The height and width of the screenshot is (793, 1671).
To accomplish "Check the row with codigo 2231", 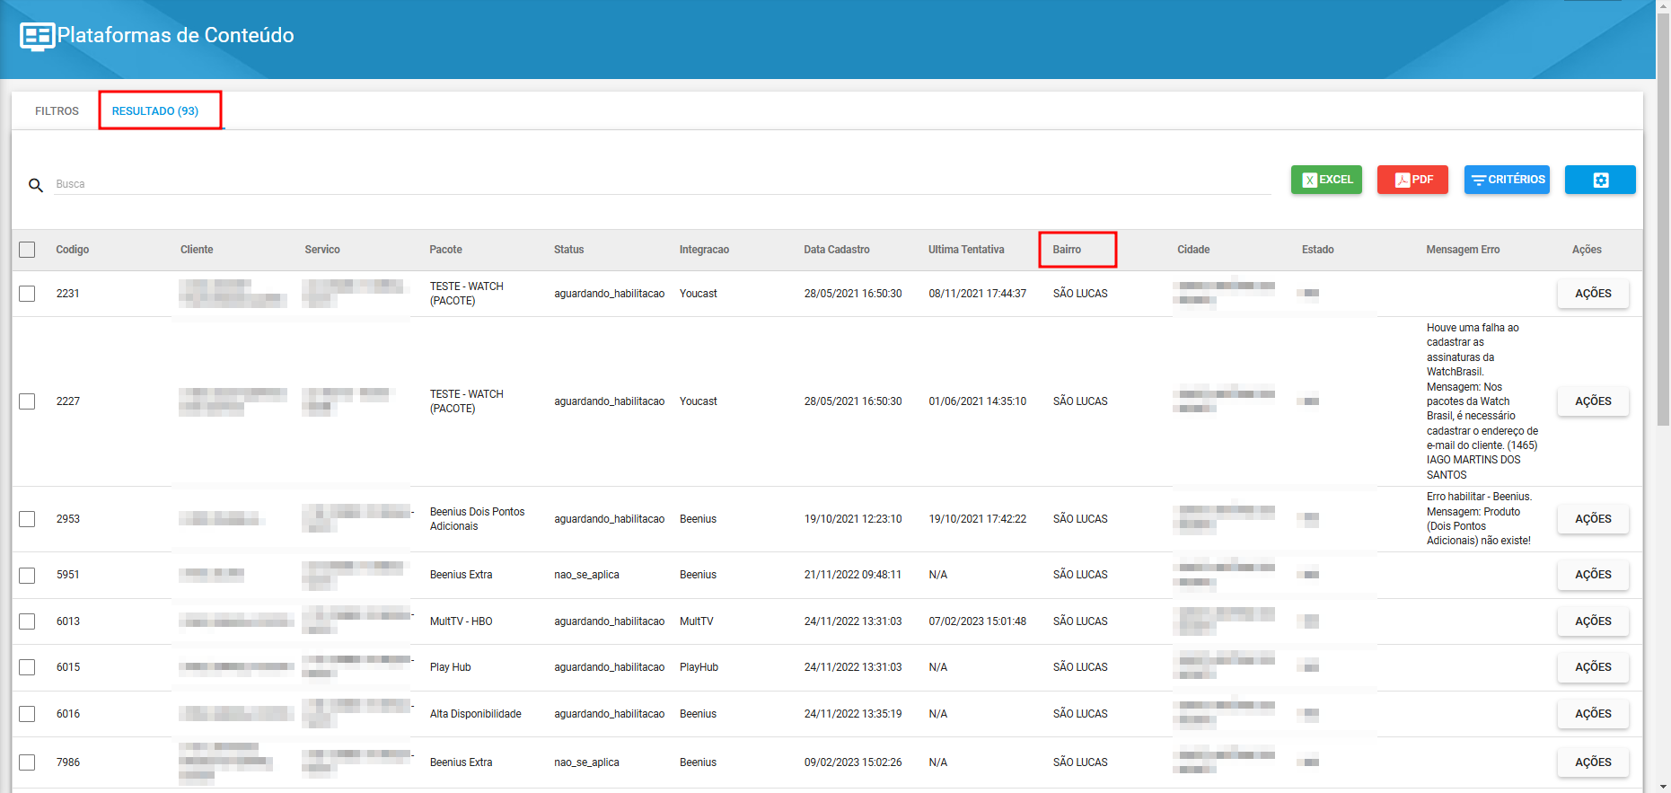I will click(27, 294).
